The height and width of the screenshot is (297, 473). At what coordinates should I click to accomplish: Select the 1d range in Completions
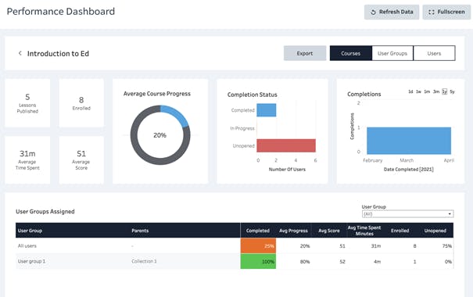pyautogui.click(x=410, y=91)
